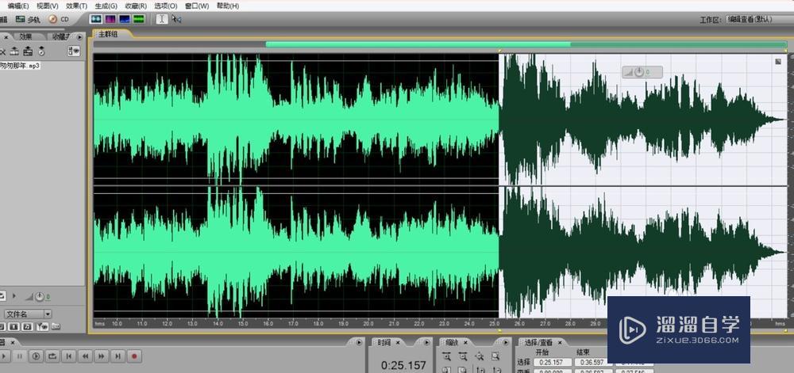Click the corner icon atop the waveform display
The width and height of the screenshot is (794, 373).
point(778,62)
